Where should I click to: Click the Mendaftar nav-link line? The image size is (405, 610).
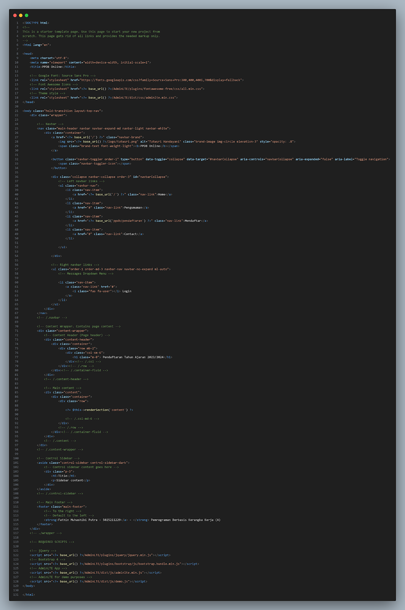(x=140, y=221)
